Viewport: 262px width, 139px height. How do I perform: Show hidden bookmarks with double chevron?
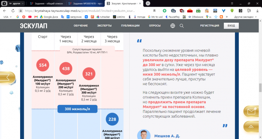pos(227,17)
